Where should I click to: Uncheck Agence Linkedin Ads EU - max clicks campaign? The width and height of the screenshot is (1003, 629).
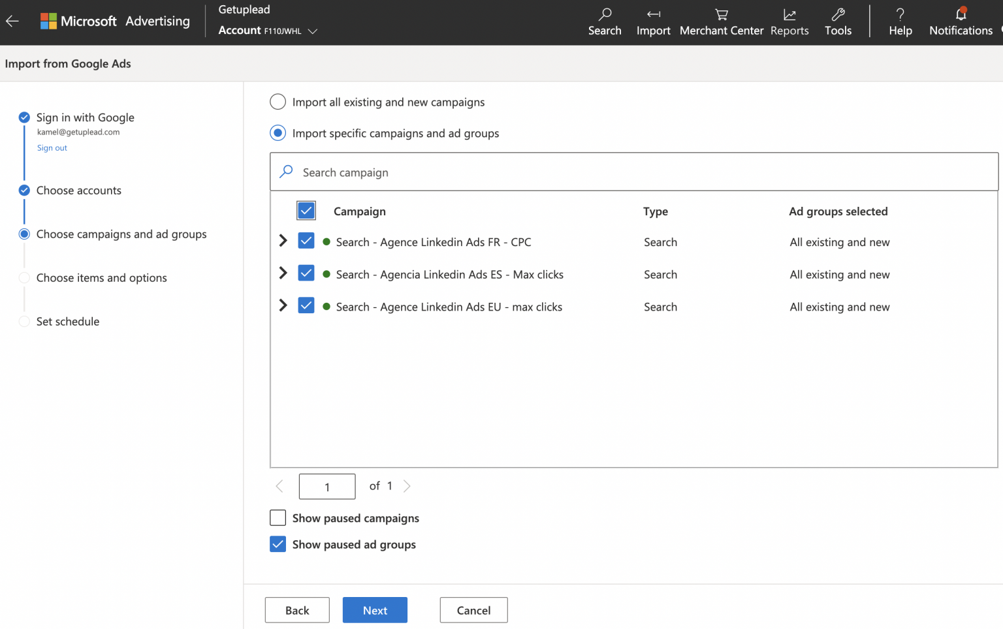point(306,305)
